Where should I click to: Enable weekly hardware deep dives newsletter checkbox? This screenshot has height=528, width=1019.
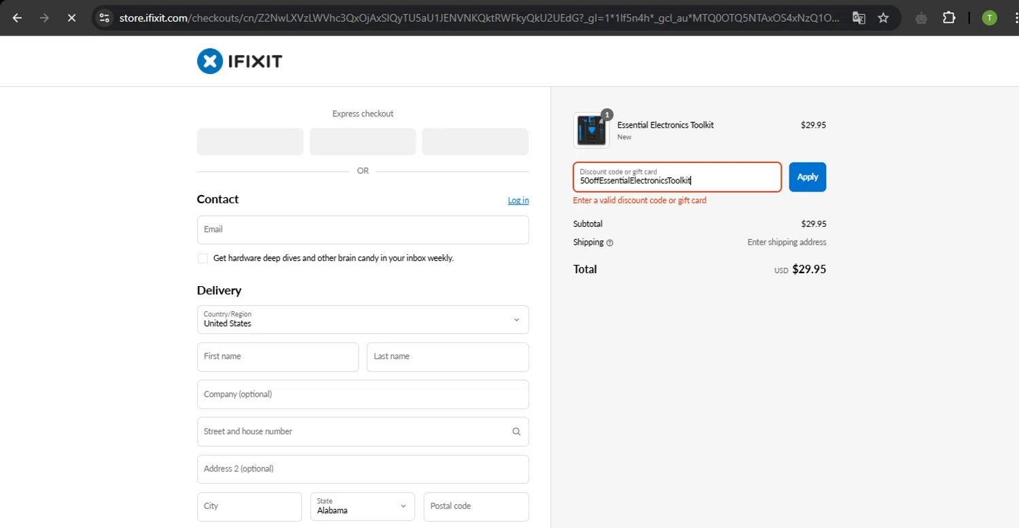tap(202, 258)
